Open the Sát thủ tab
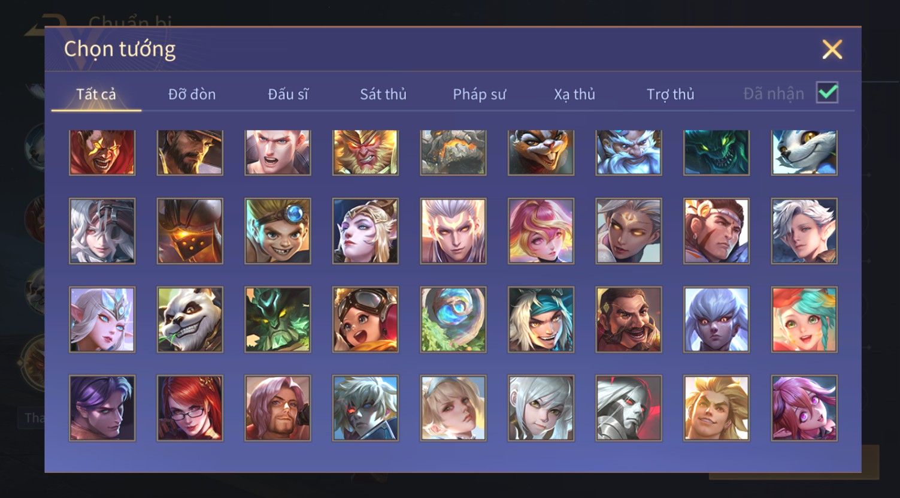Image resolution: width=900 pixels, height=498 pixels. coord(383,94)
